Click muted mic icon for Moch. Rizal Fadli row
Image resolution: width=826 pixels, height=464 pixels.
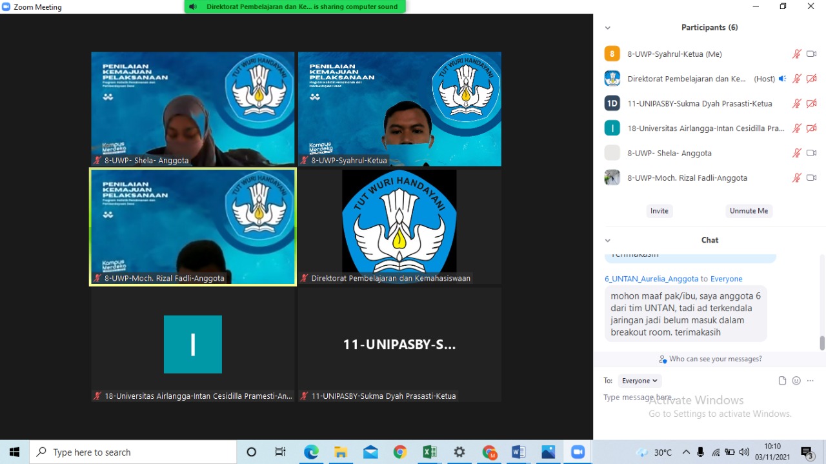point(797,177)
